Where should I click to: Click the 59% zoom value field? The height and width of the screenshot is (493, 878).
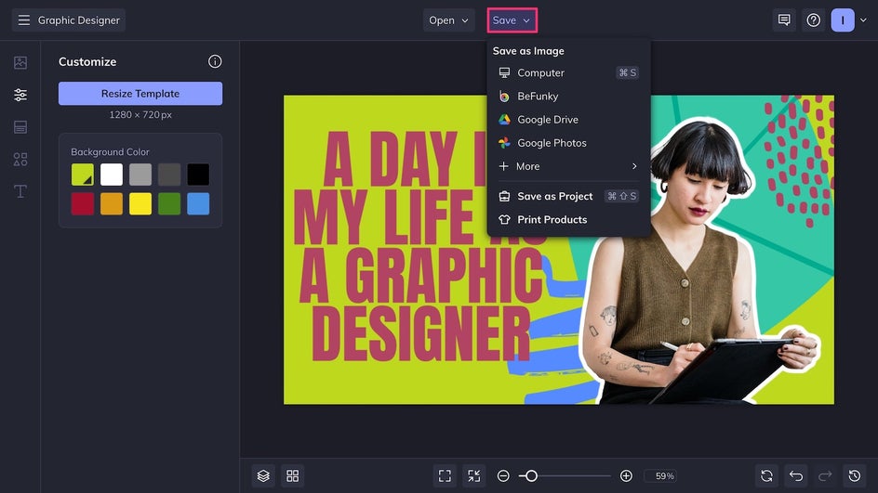[x=660, y=475]
